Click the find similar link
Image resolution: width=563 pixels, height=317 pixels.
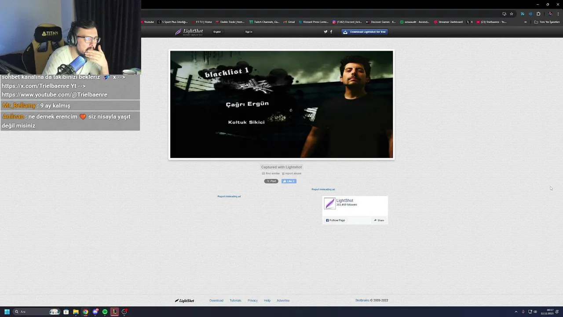pos(271,173)
